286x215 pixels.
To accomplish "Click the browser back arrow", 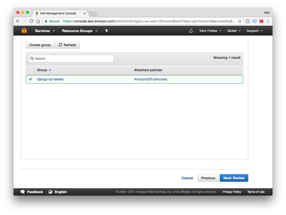I will click(x=18, y=21).
